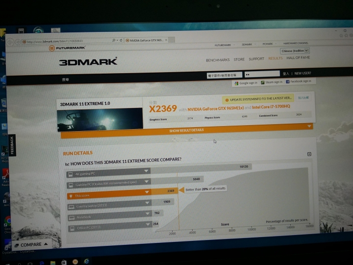Open the COMPARE panel at bottom left
This screenshot has width=353, height=265.
pos(31,244)
